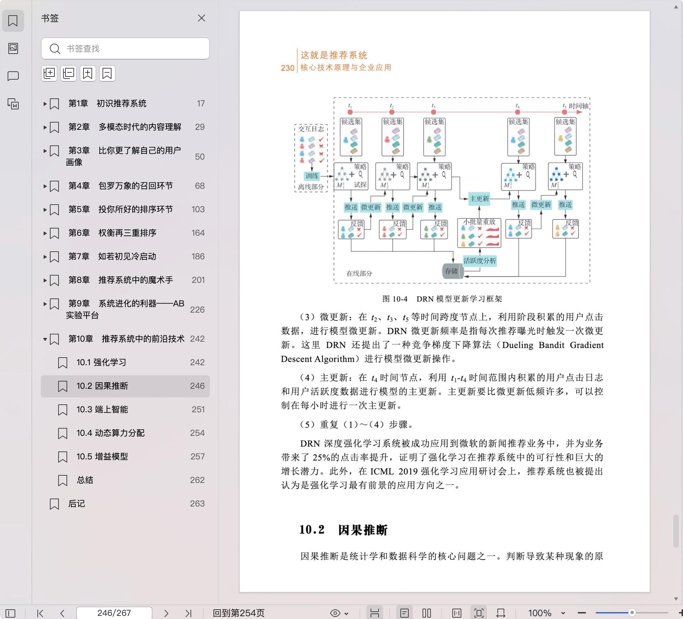
Task: Expand 第2章 多模态时代的内容理解
Action: pos(45,127)
